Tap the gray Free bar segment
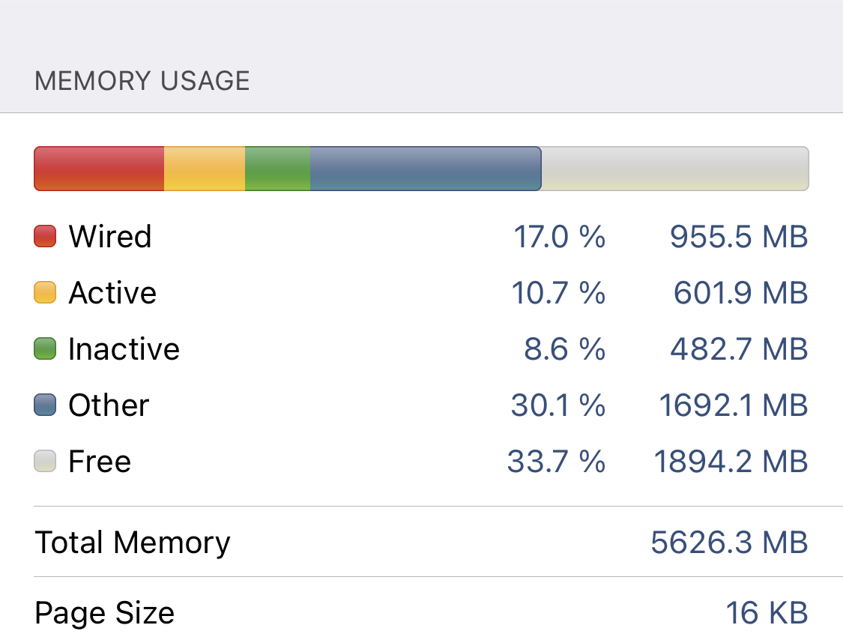The width and height of the screenshot is (843, 637). [x=674, y=169]
